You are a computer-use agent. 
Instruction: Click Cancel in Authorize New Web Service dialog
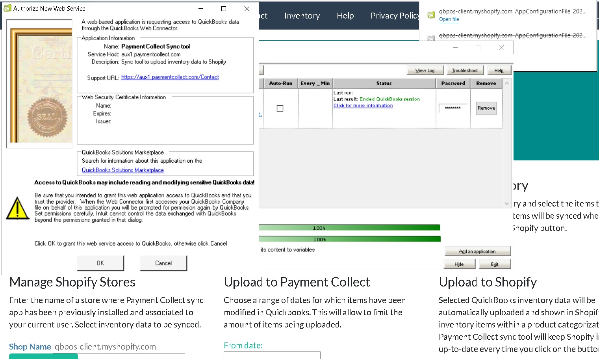click(163, 263)
